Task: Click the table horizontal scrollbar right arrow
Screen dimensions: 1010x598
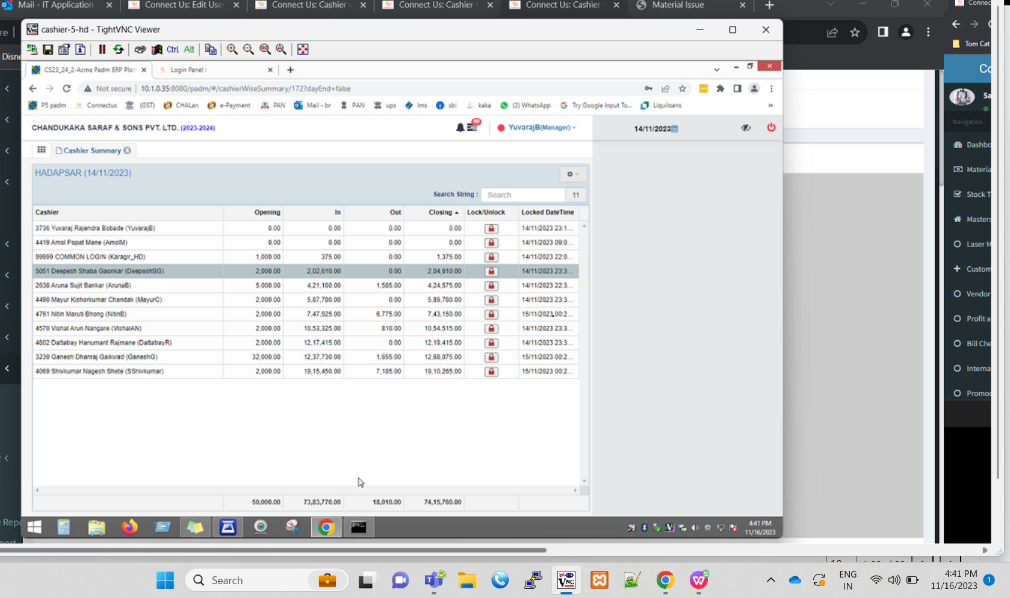Action: tap(575, 490)
